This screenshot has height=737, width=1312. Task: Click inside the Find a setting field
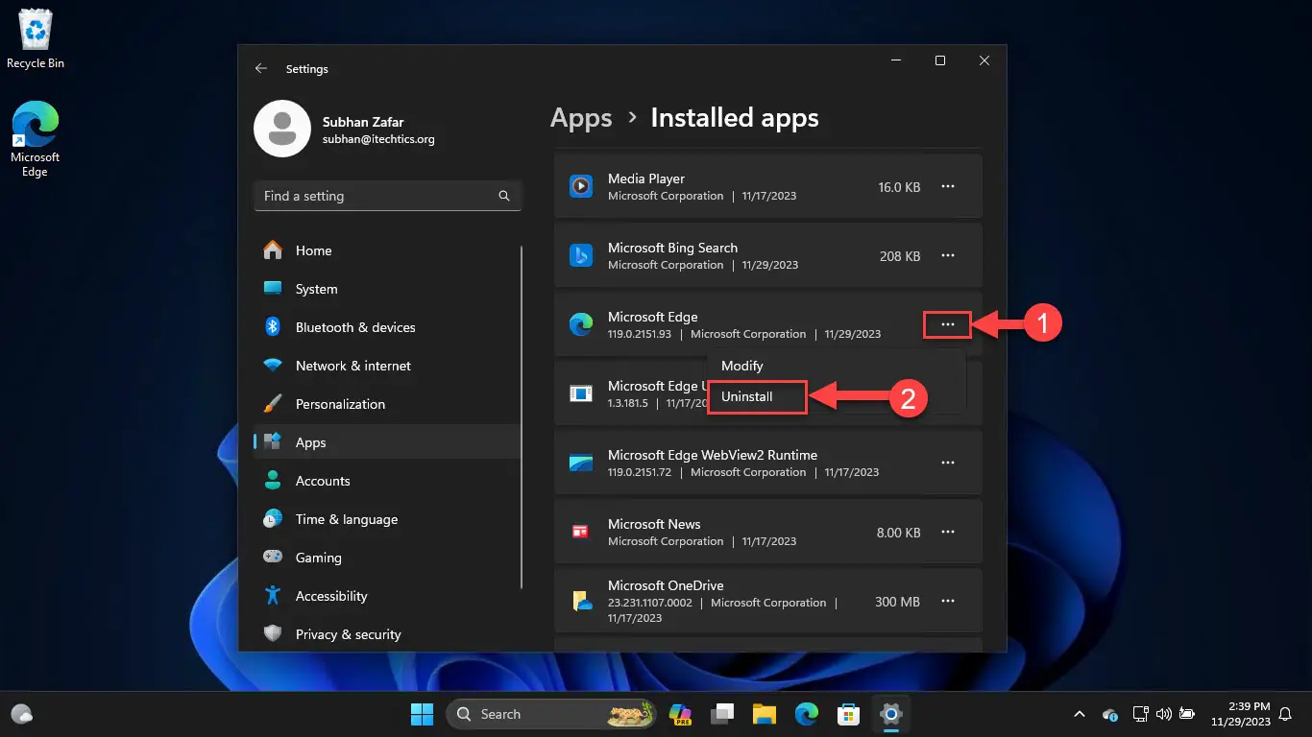point(387,196)
